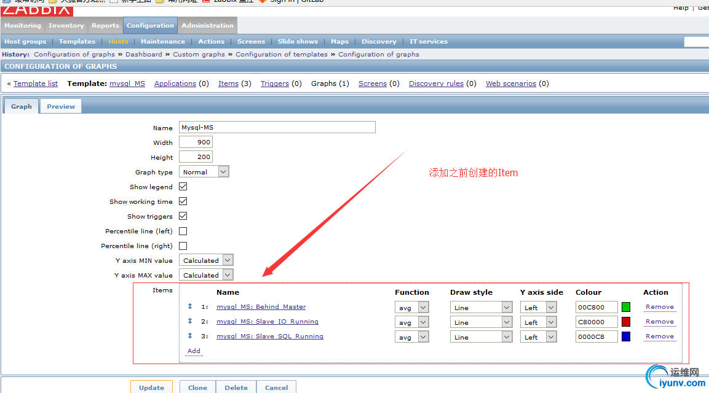
Task: Open Function dropdown for Behind_Master row
Action: coord(411,308)
